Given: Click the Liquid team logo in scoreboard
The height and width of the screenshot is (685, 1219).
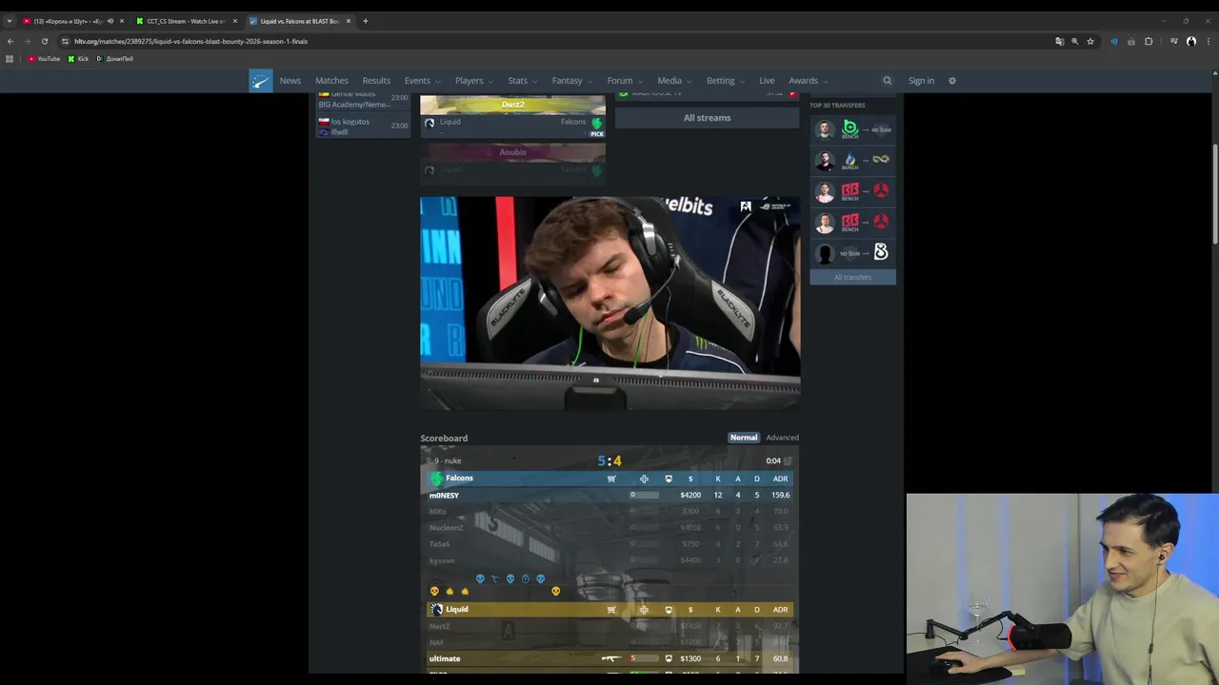Looking at the screenshot, I should click(437, 610).
